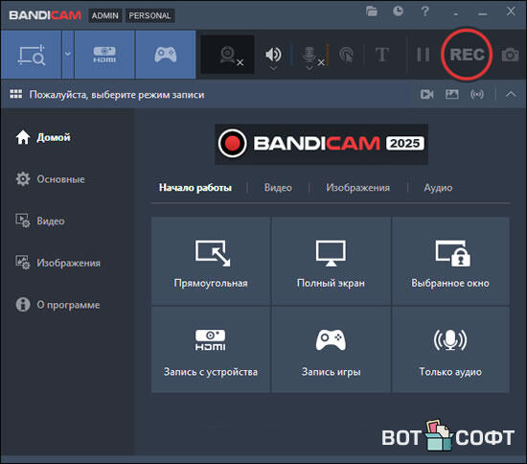The height and width of the screenshot is (464, 527).
Task: Click the ADMIN badge in title bar
Action: point(105,15)
